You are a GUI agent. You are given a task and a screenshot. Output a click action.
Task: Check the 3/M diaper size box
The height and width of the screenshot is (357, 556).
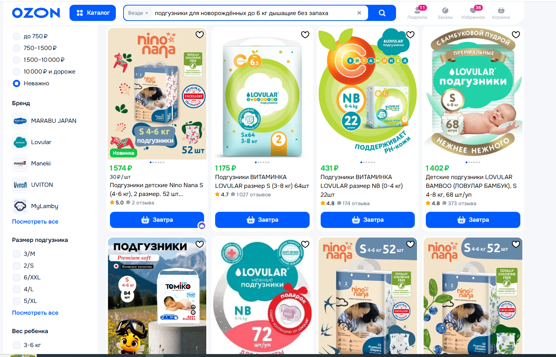tap(17, 254)
